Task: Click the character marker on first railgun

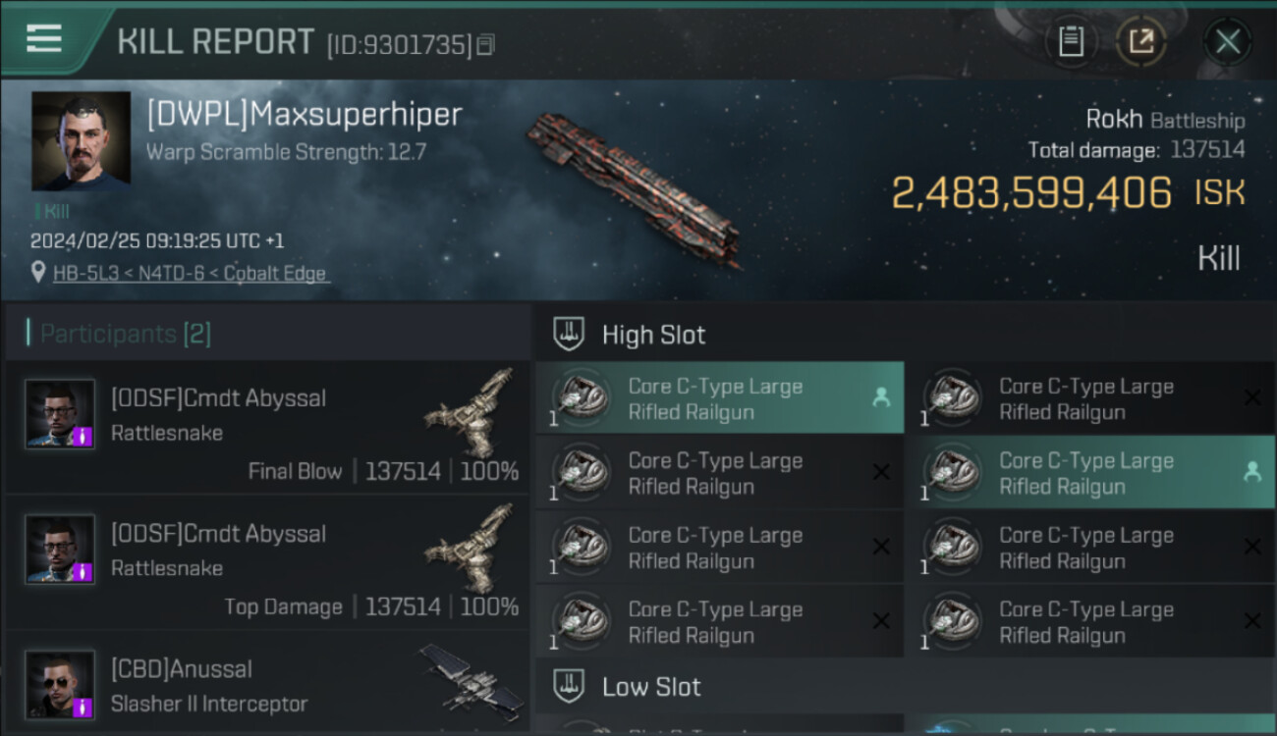Action: [x=880, y=397]
